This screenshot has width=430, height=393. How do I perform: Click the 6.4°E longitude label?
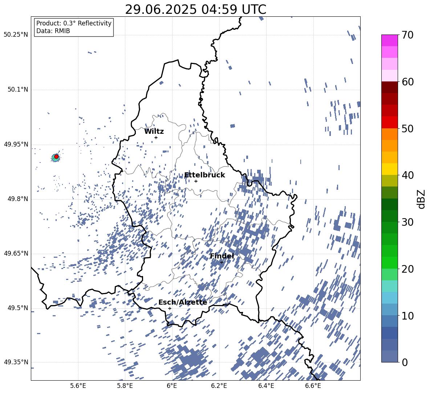coord(266,386)
